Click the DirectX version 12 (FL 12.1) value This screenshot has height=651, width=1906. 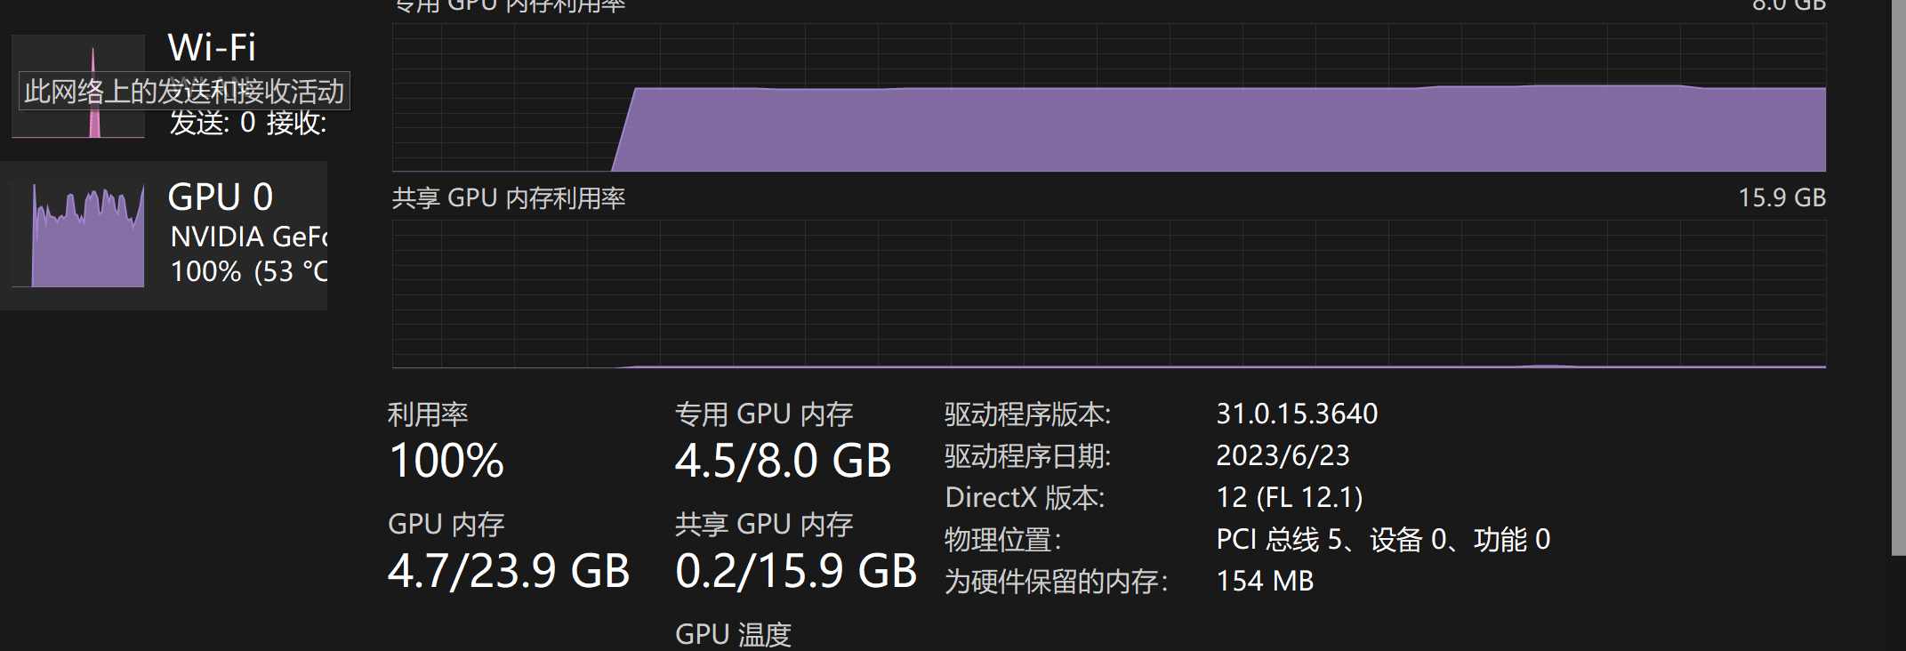coord(1289,497)
